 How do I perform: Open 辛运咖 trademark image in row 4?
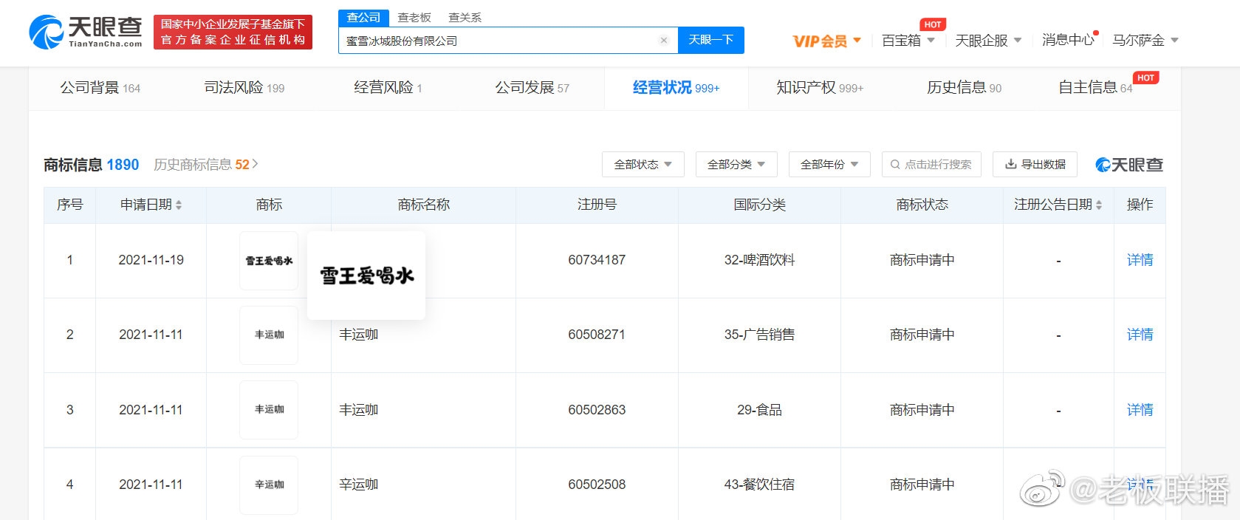[269, 485]
